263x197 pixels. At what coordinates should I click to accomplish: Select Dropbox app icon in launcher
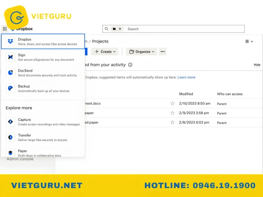click(x=11, y=41)
